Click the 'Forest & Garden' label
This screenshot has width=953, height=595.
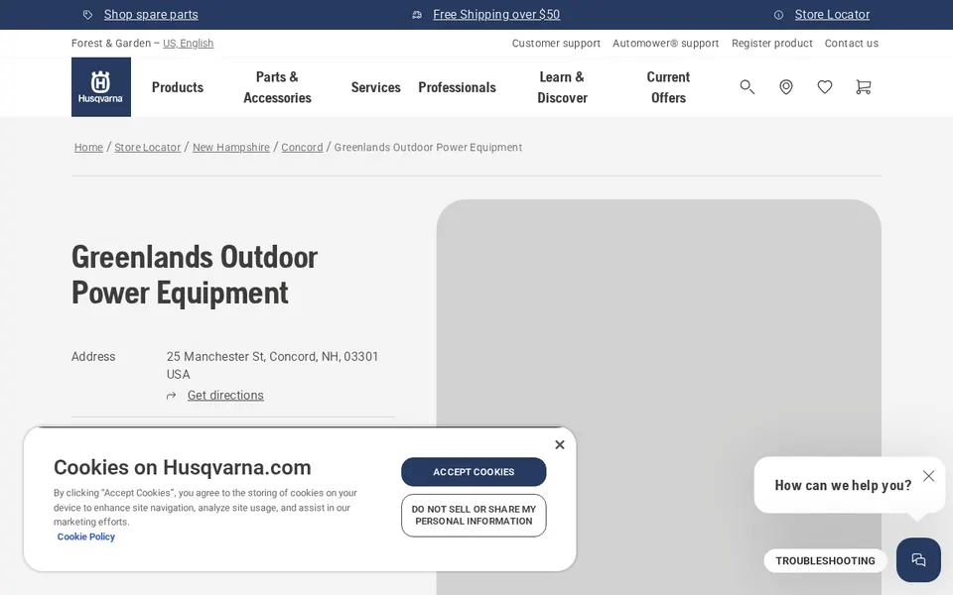point(110,43)
